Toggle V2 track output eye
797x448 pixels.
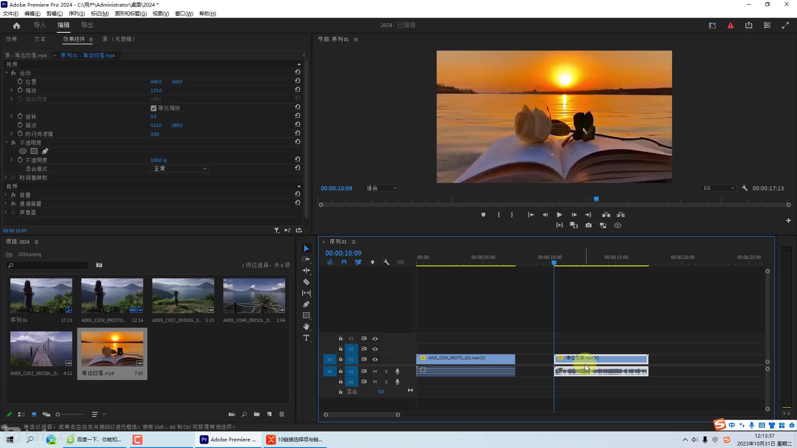(375, 349)
